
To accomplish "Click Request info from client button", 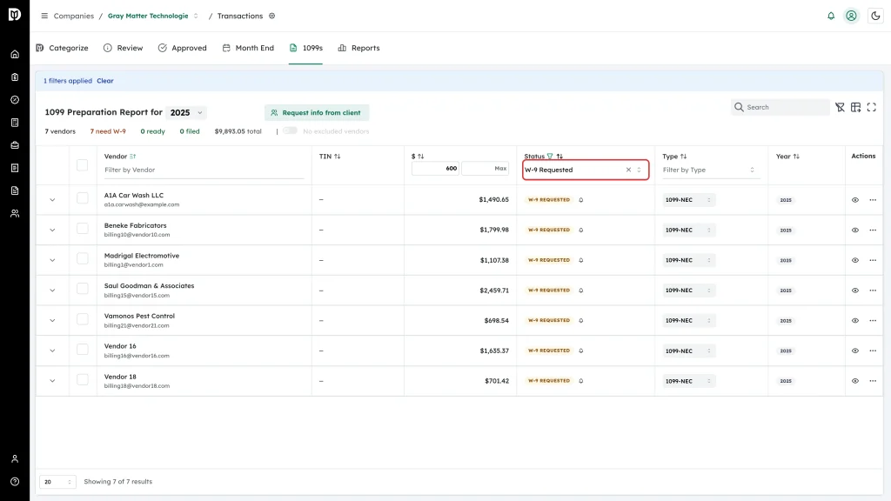I will (317, 112).
